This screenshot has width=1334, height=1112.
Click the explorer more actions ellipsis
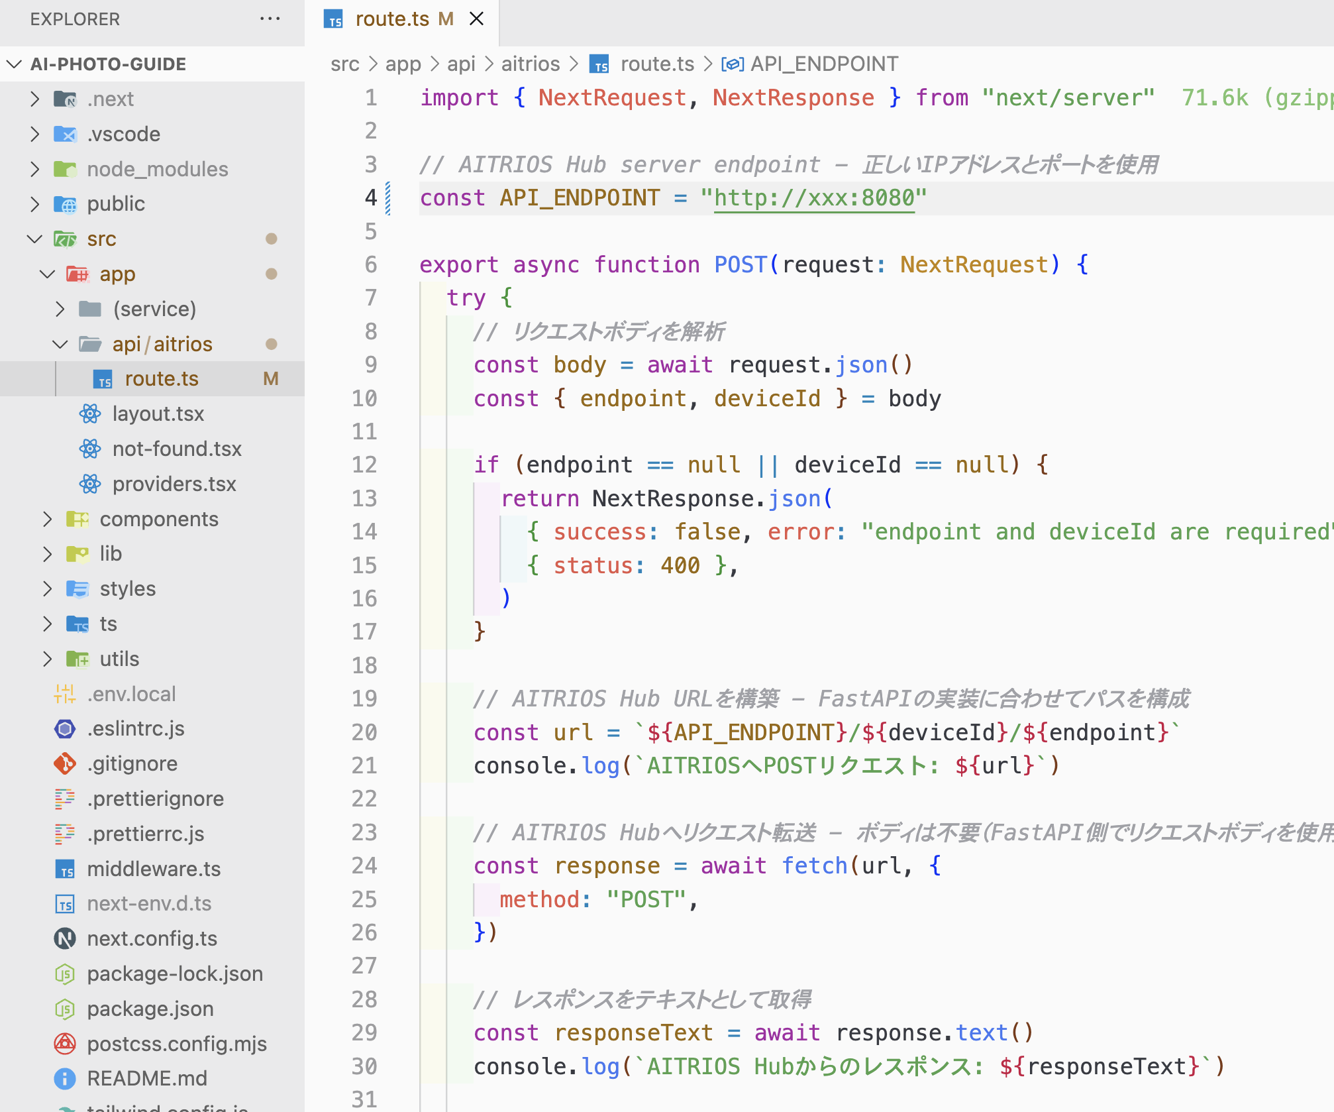(x=270, y=19)
